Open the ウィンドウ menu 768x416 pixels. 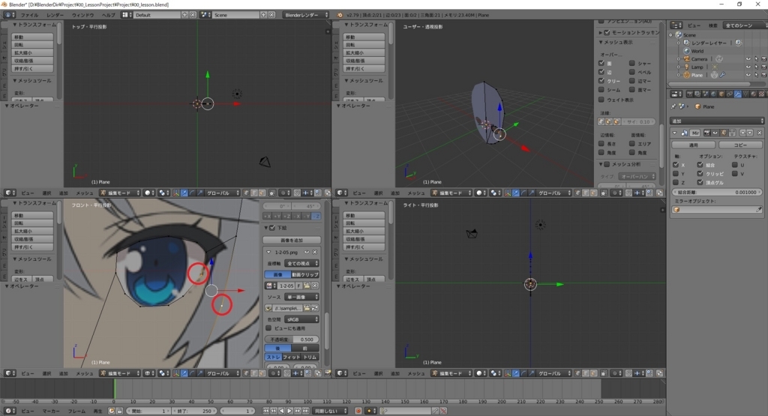tap(82, 15)
